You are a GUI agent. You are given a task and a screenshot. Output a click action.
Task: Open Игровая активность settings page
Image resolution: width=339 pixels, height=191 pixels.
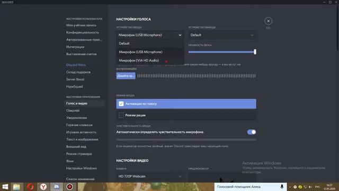click(x=81, y=132)
